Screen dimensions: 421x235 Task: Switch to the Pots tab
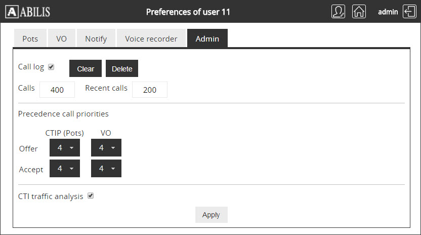tap(30, 38)
